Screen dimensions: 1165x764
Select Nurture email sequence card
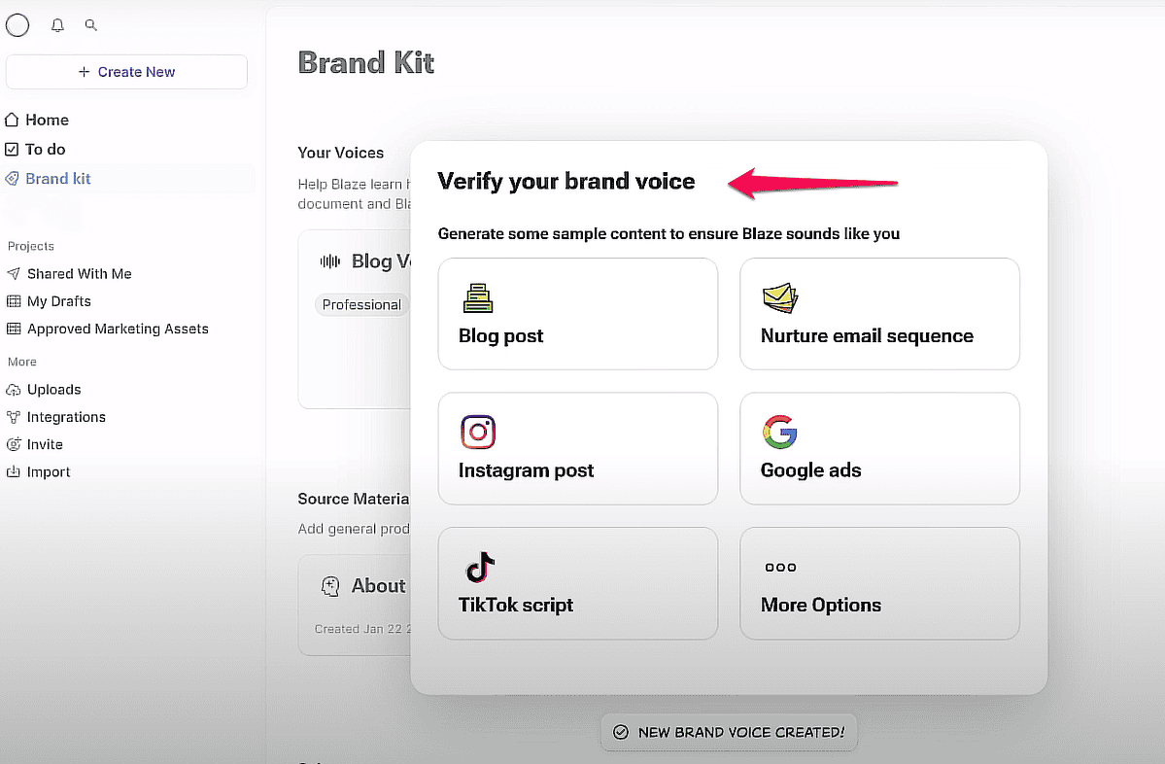(x=879, y=314)
